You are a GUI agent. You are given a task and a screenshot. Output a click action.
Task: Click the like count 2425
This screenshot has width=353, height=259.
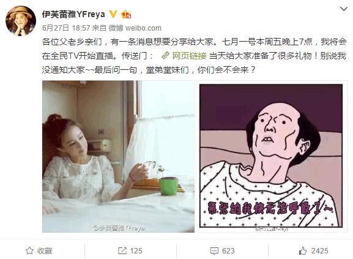point(320,250)
